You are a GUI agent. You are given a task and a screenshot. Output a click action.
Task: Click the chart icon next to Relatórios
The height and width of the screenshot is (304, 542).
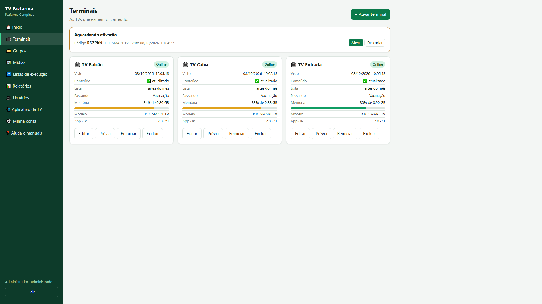(x=9, y=86)
